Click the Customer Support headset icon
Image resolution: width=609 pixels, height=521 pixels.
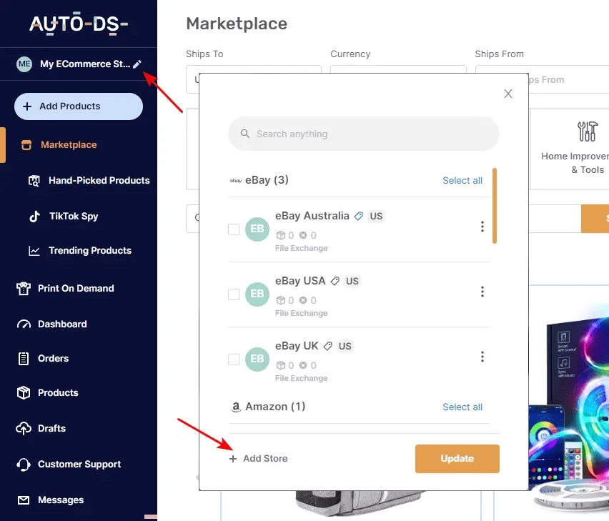coord(24,465)
